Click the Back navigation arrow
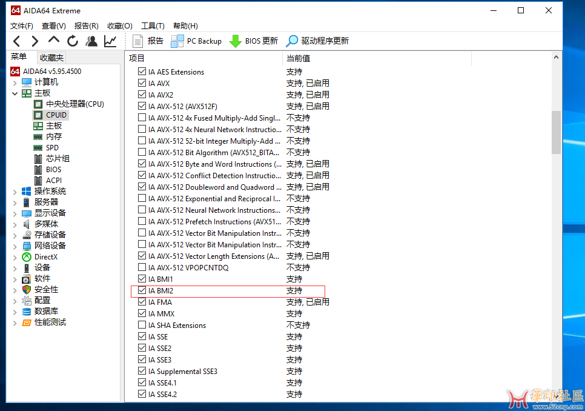The height and width of the screenshot is (411, 585). click(x=17, y=41)
